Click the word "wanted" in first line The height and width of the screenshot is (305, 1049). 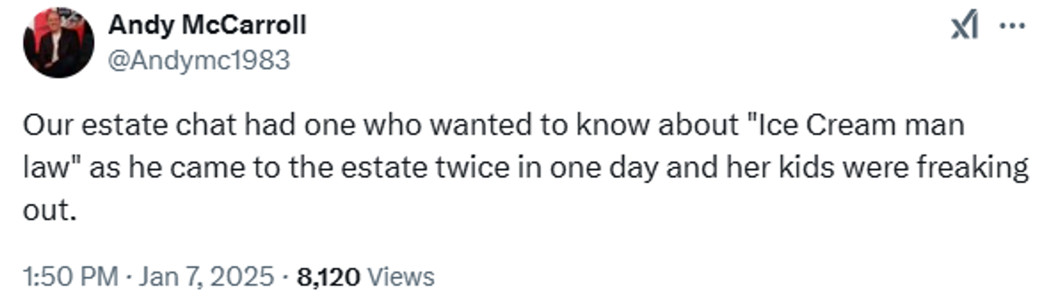481,125
